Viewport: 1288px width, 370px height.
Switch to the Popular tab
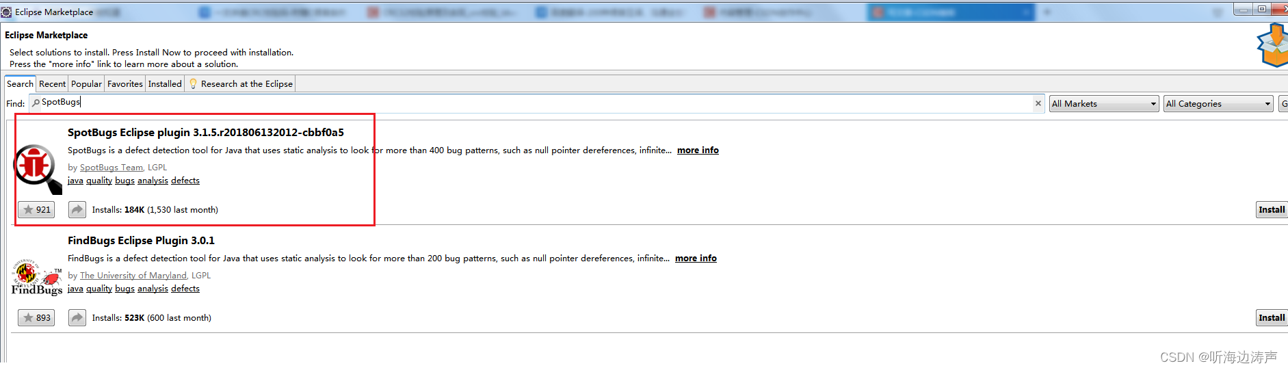[x=86, y=84]
